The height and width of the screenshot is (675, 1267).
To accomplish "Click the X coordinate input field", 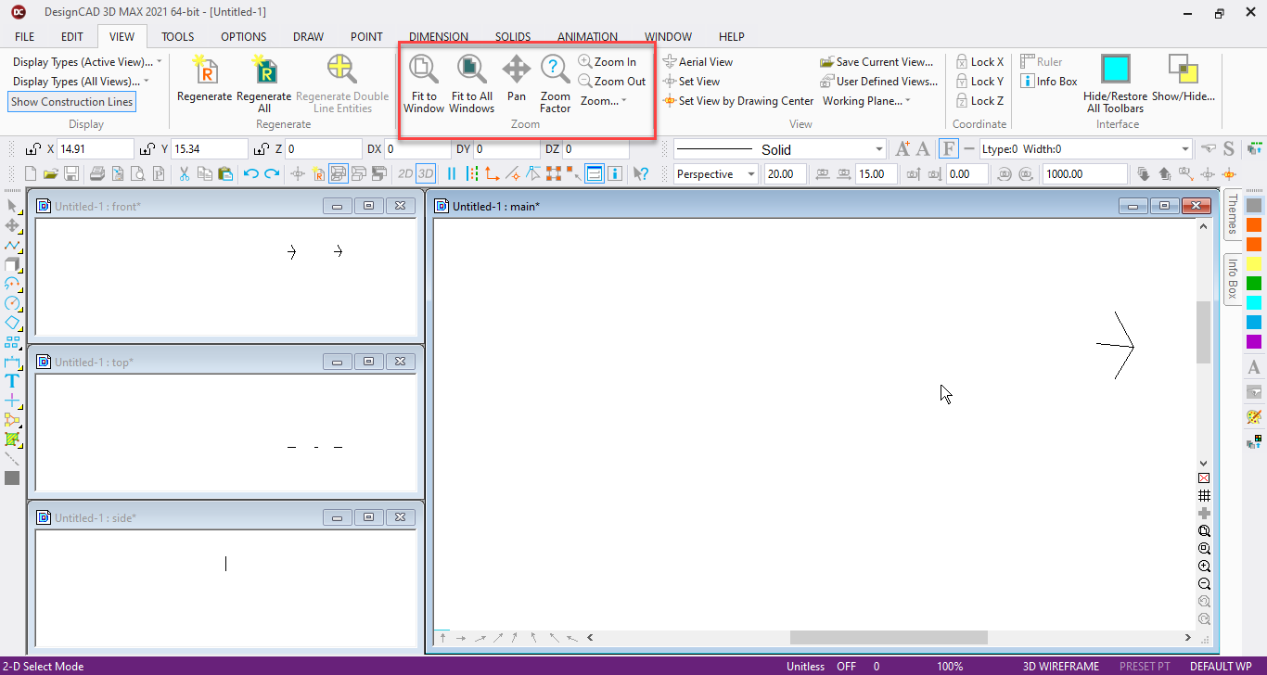I will pyautogui.click(x=96, y=149).
